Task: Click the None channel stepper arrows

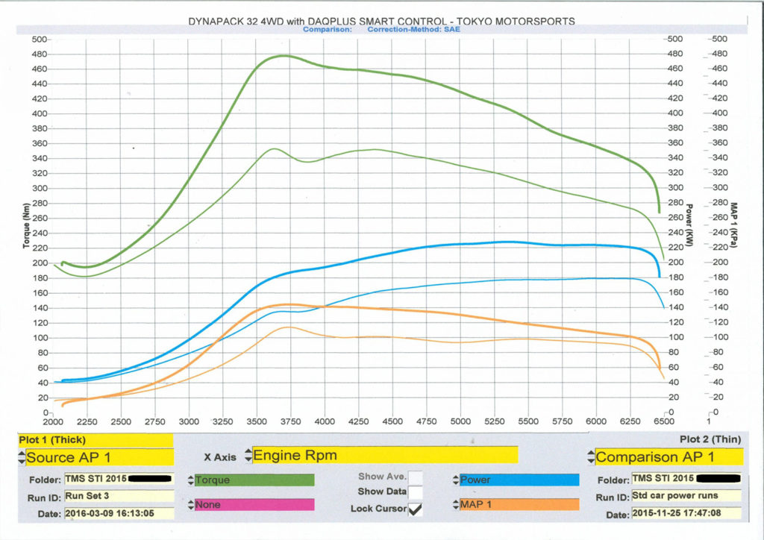Action: point(191,505)
